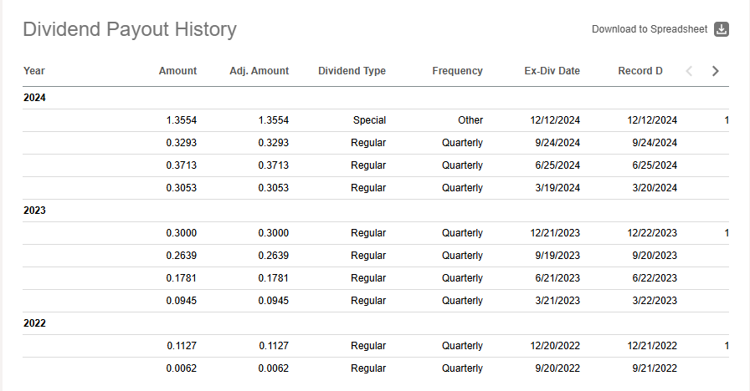The width and height of the screenshot is (750, 391).
Task: Select the Year column header
Action: point(34,71)
